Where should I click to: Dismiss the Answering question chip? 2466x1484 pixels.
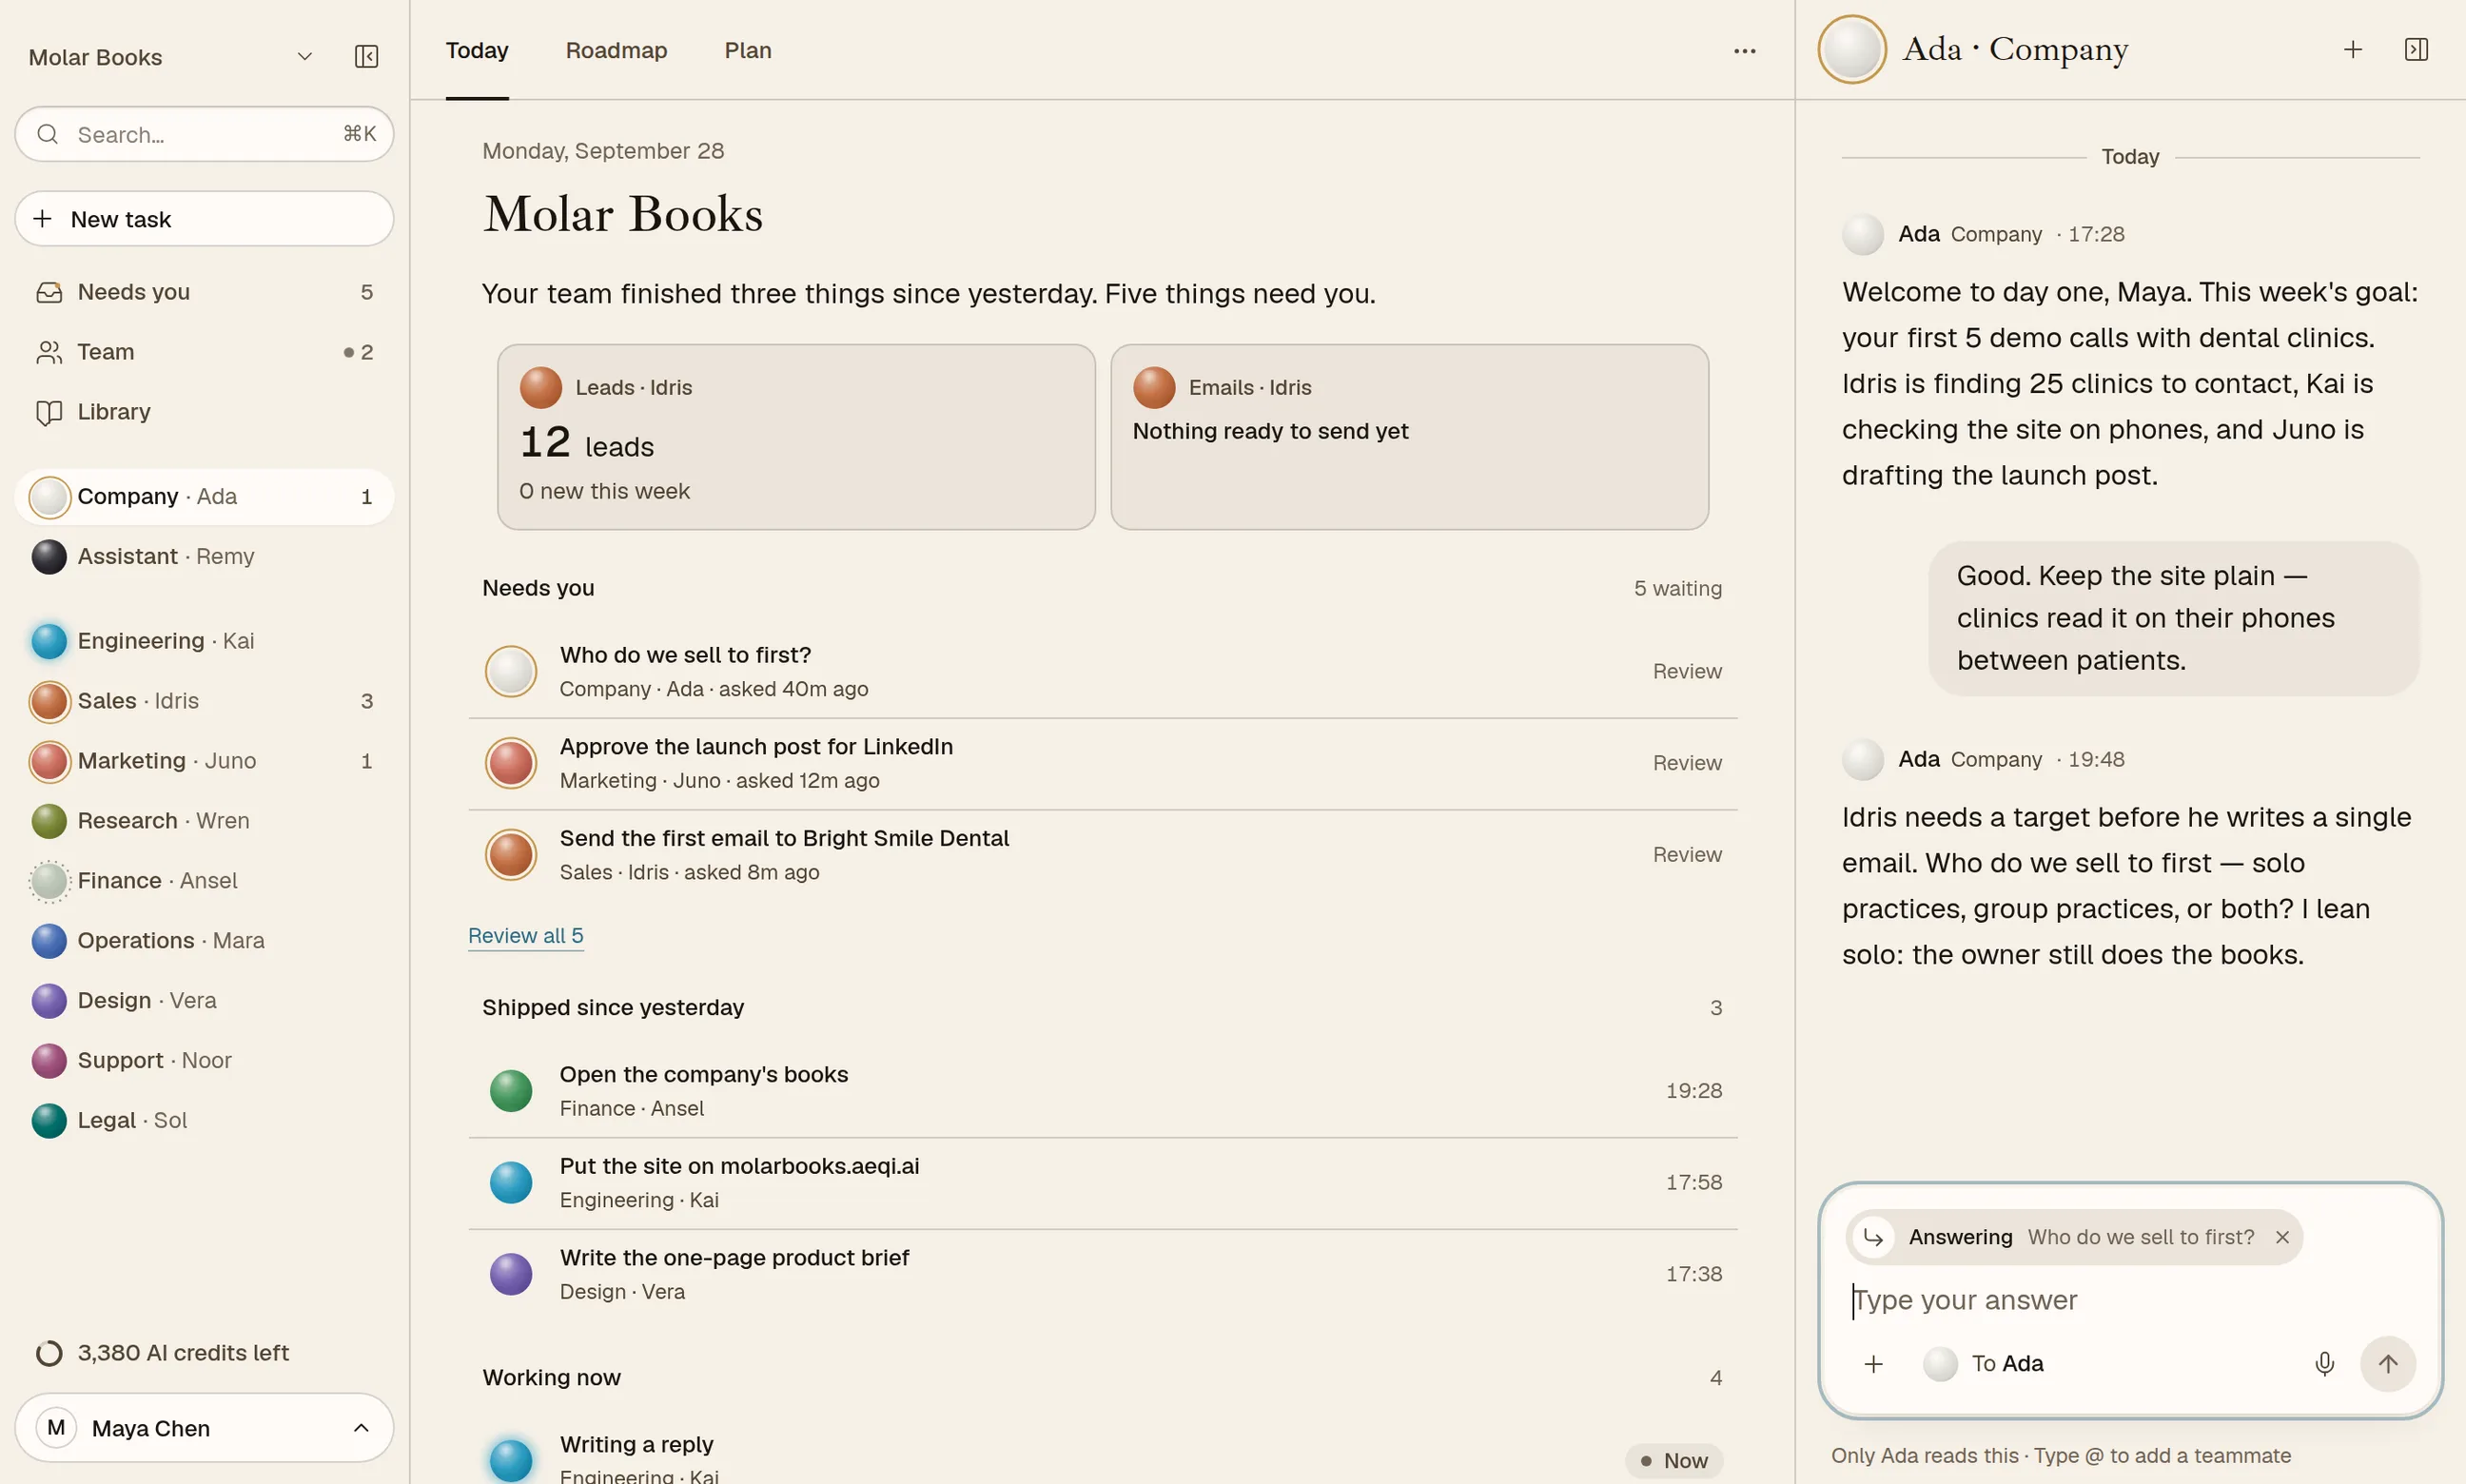pyautogui.click(x=2282, y=1238)
